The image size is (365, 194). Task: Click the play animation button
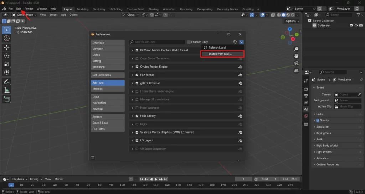pos(156,179)
